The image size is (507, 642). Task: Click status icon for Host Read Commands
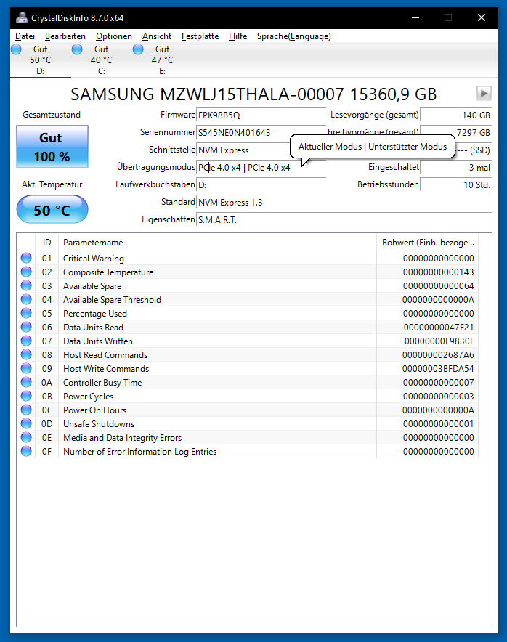(x=26, y=354)
